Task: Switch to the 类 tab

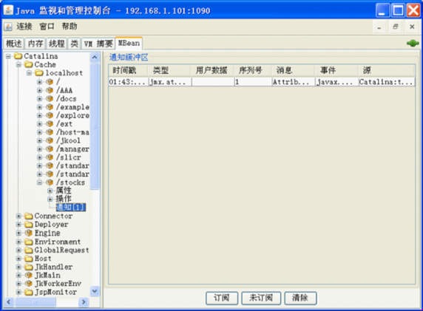Action: (74, 43)
